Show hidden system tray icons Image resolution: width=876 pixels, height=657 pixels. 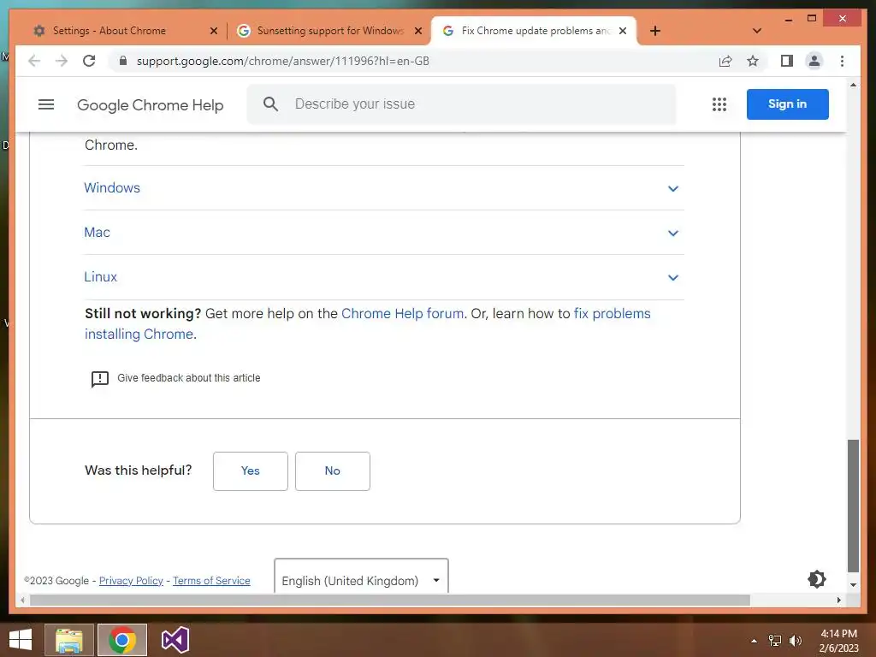point(754,641)
